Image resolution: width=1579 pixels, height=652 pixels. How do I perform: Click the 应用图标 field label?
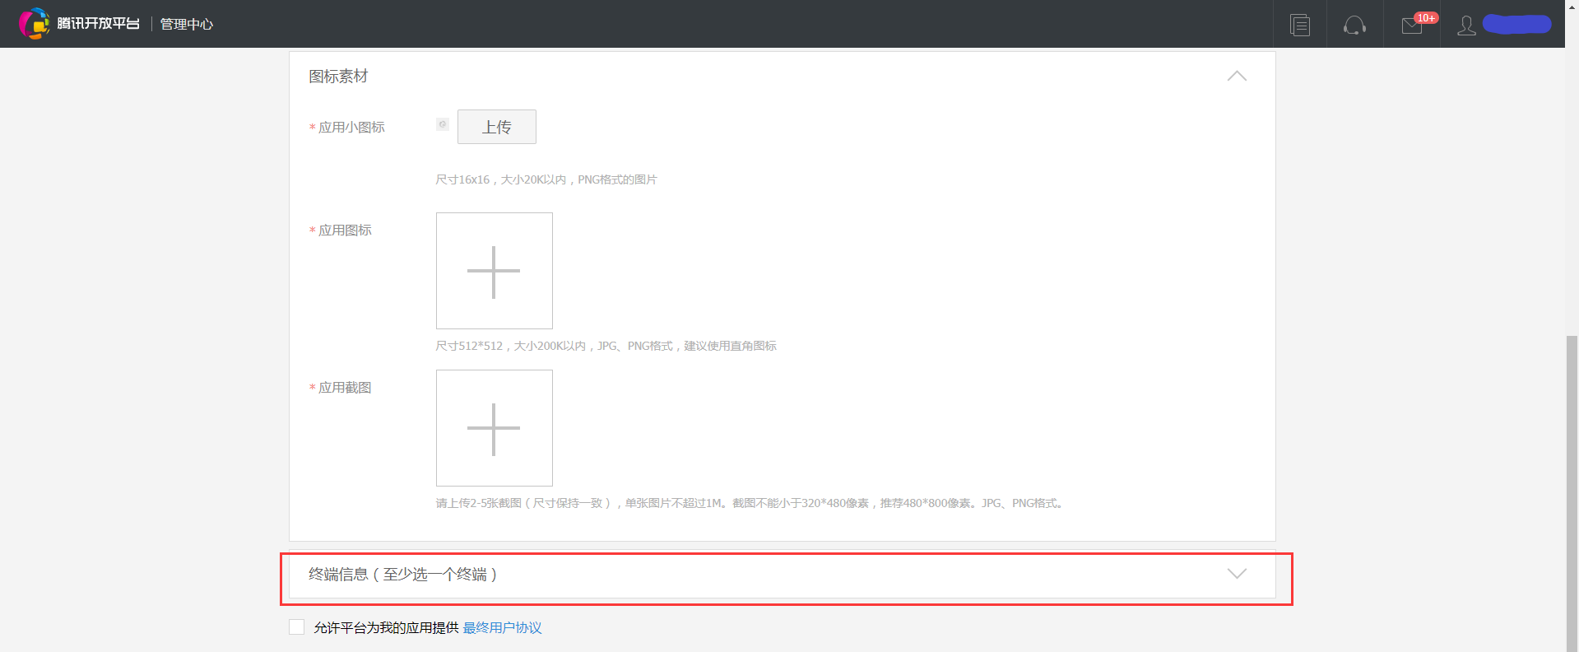pos(345,231)
